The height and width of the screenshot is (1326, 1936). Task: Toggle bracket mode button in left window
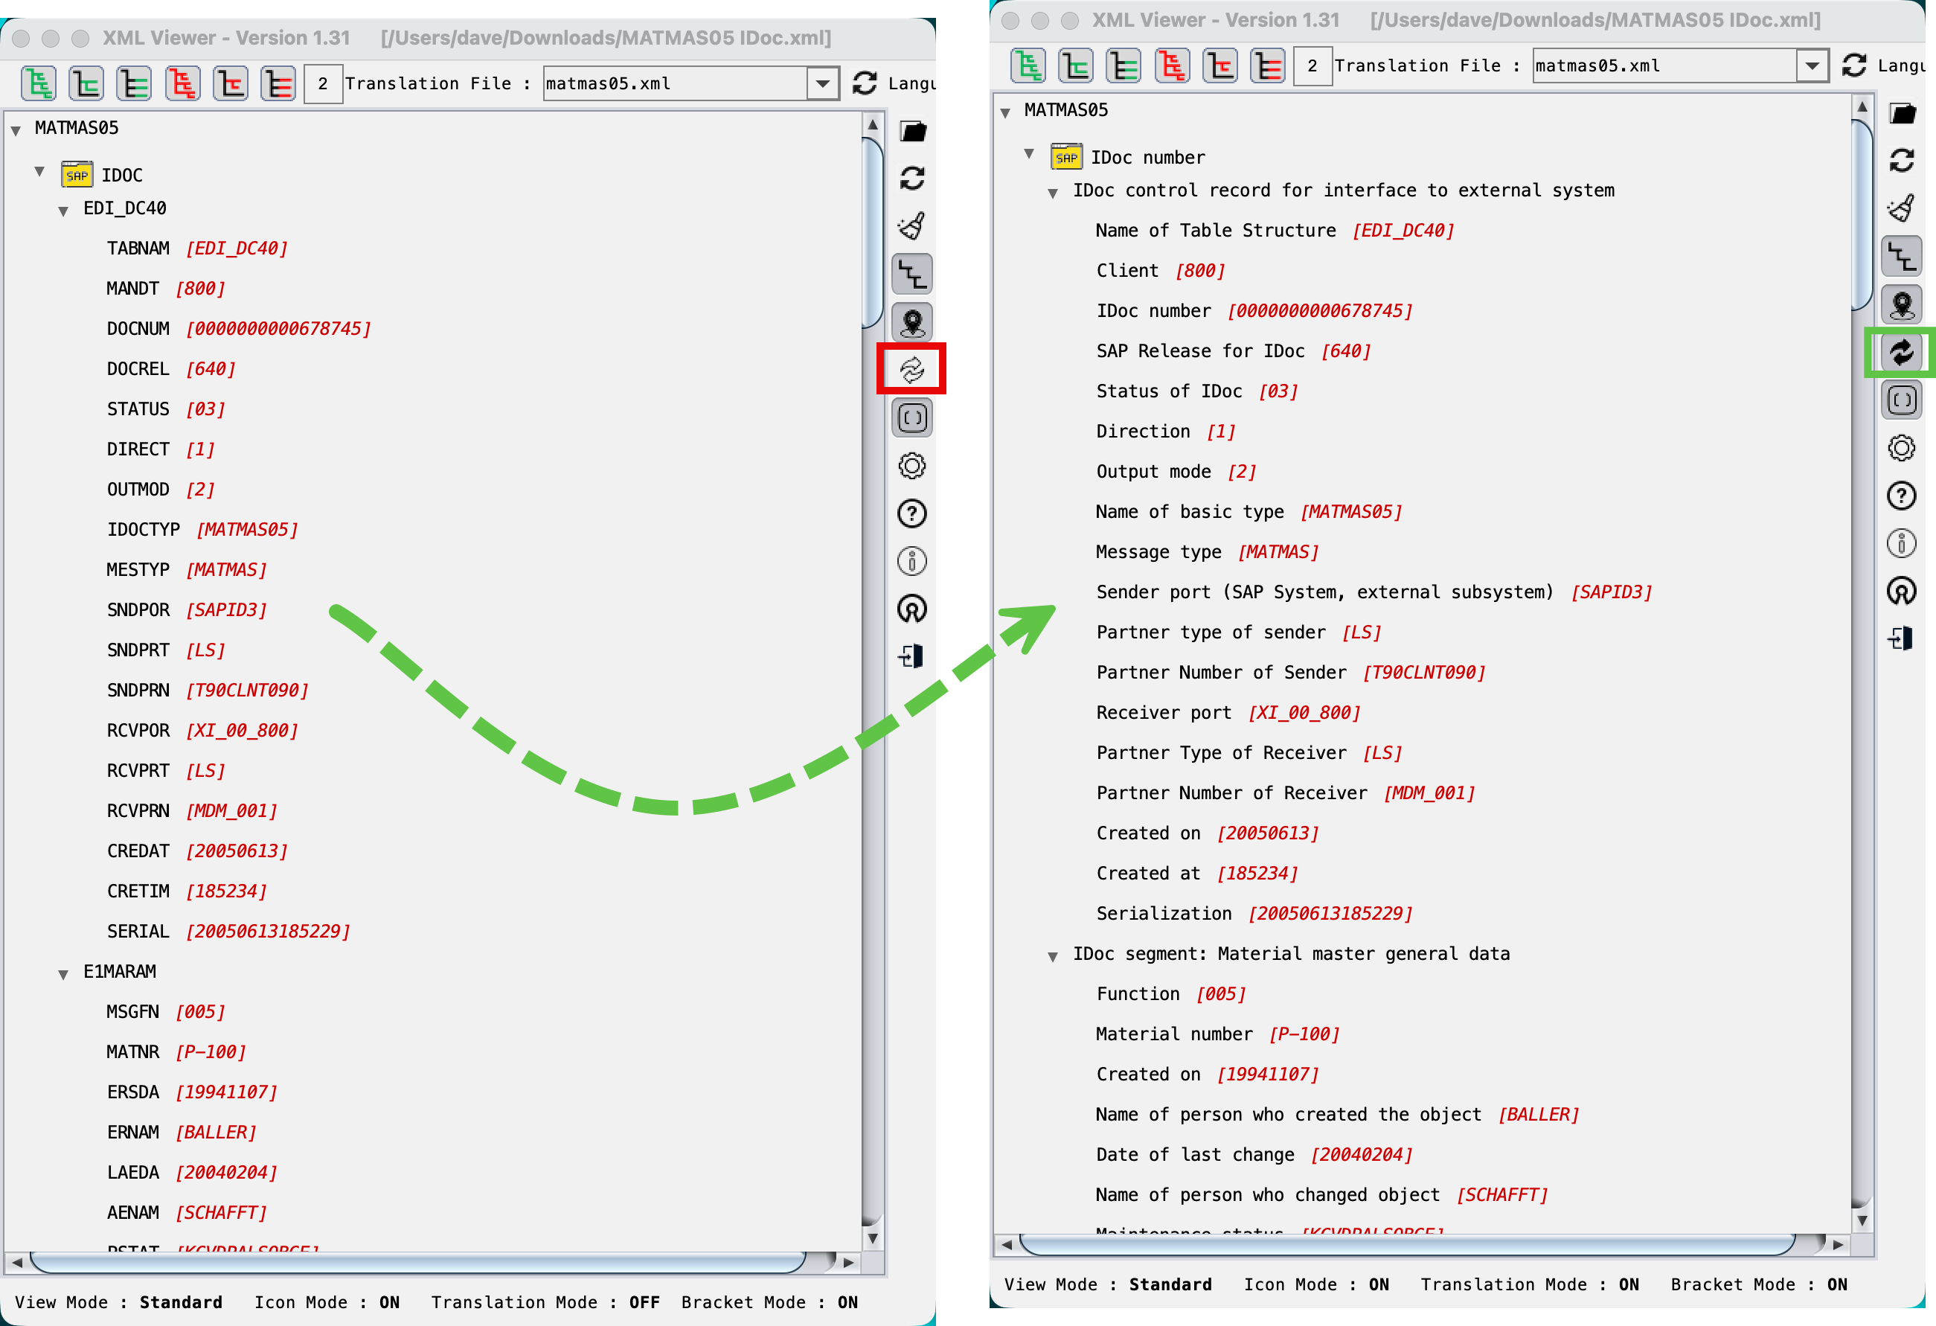point(912,418)
